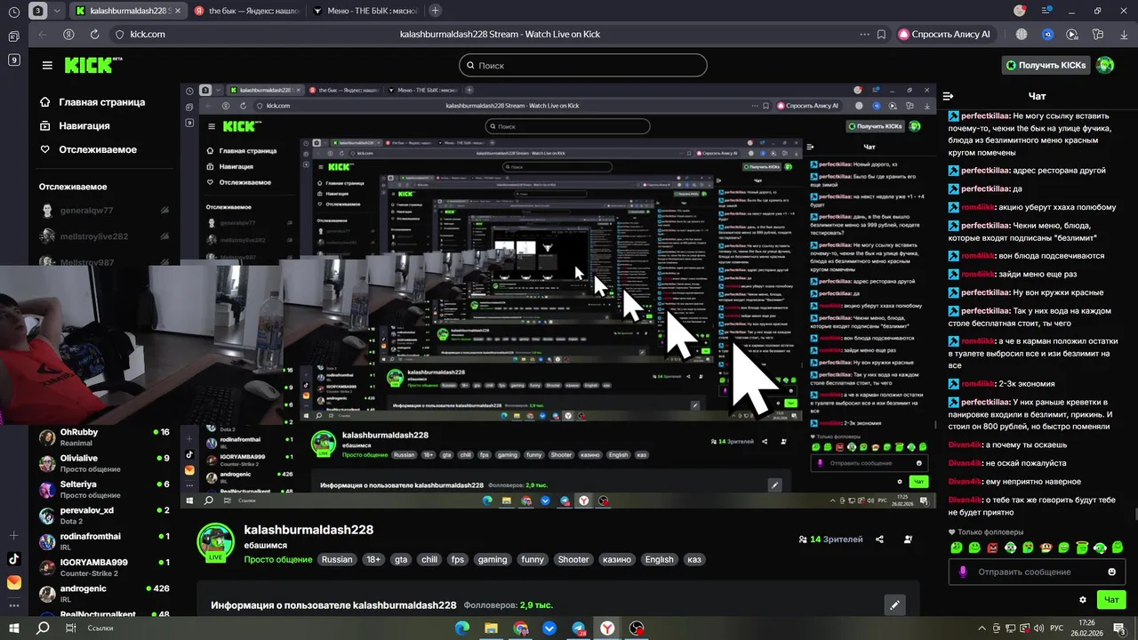Open a new browser tab

[435, 11]
